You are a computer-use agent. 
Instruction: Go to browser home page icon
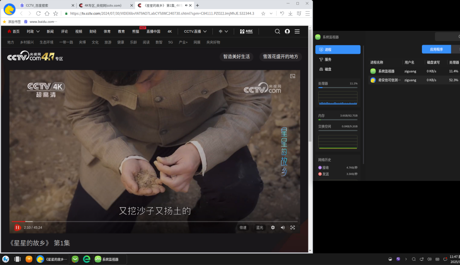47,13
